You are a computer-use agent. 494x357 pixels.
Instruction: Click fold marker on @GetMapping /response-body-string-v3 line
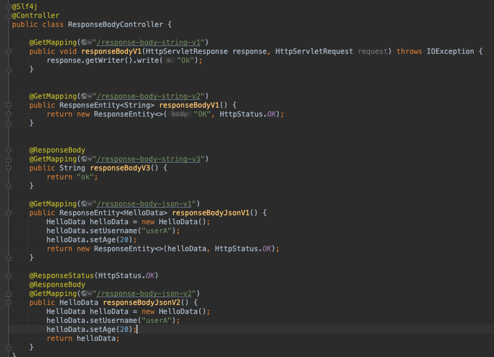8,159
